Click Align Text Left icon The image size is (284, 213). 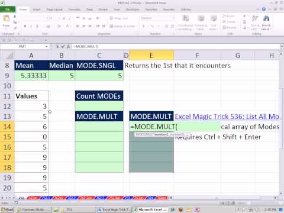coord(78,26)
